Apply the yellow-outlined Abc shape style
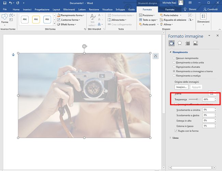 pyautogui.click(x=36, y=19)
